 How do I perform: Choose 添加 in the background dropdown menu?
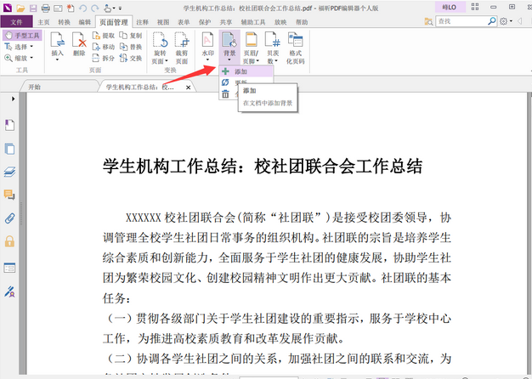246,71
